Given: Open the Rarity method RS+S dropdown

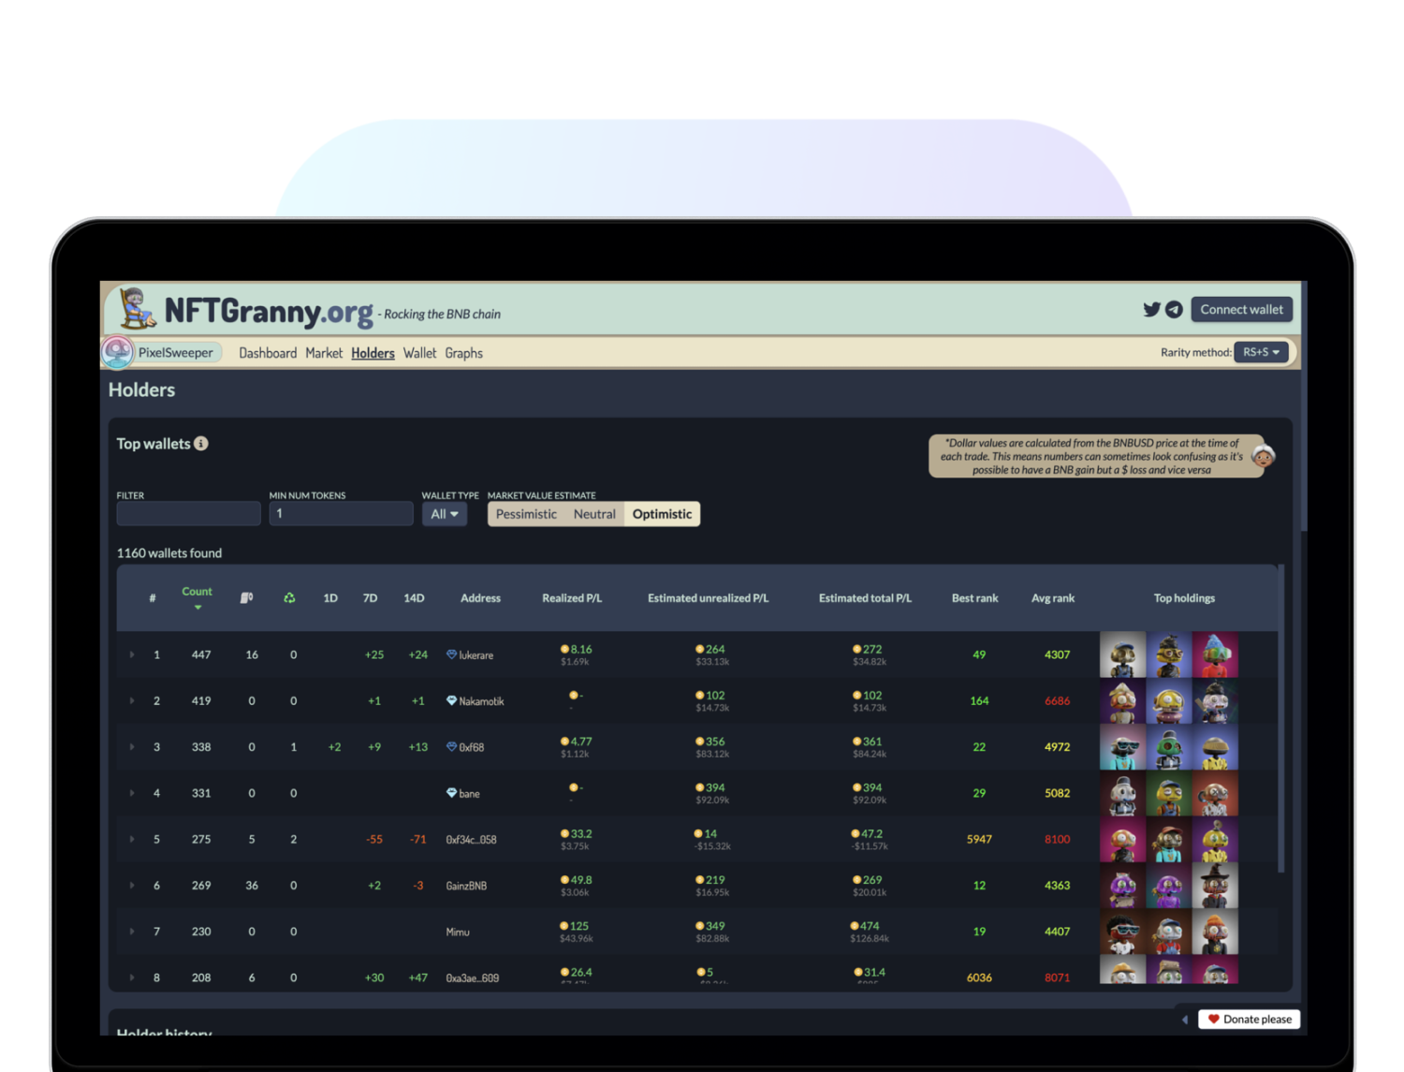Looking at the screenshot, I should [x=1261, y=352].
